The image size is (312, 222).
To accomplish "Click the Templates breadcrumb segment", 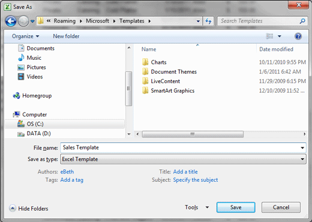I will click(x=131, y=21).
